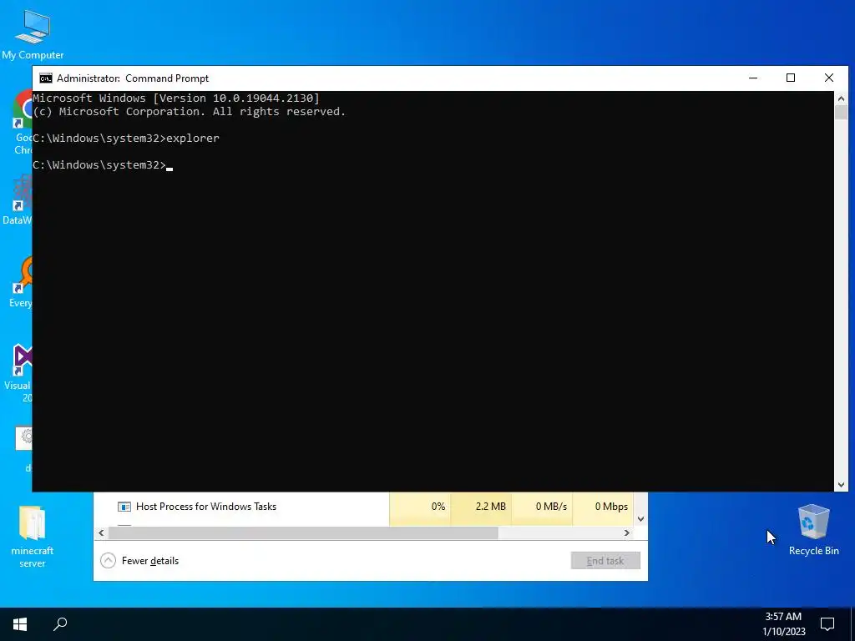Open the Action Center notifications icon
Viewport: 855px width, 641px height.
point(827,624)
